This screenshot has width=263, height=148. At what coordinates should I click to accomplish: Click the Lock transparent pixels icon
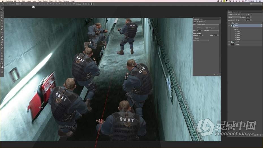[232, 20]
